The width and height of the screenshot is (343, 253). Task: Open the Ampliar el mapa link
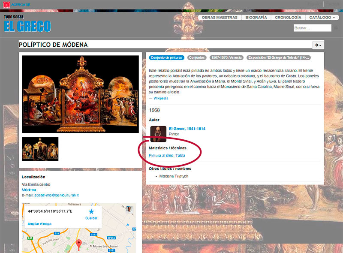coord(39,224)
